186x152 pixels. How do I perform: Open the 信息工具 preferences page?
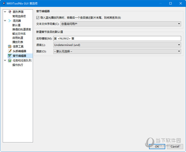tap(18, 46)
